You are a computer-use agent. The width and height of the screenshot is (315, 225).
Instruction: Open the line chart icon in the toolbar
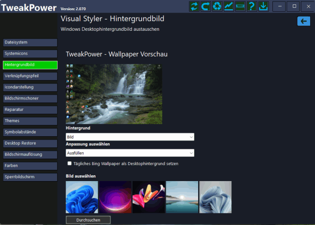tap(228, 6)
